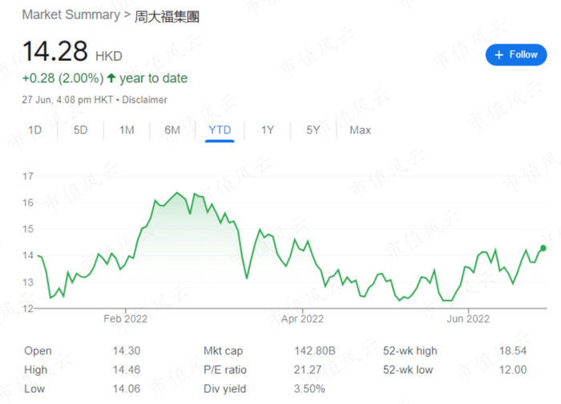This screenshot has width=561, height=404.
Task: Click the Jun 2022 axis label
Action: 466,318
